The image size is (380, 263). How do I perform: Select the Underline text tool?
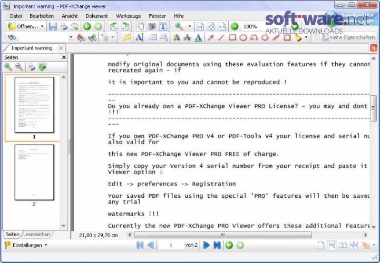[198, 37]
